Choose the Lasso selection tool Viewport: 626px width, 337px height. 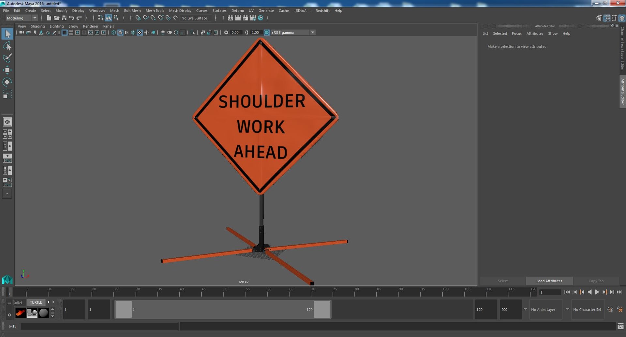(x=7, y=46)
